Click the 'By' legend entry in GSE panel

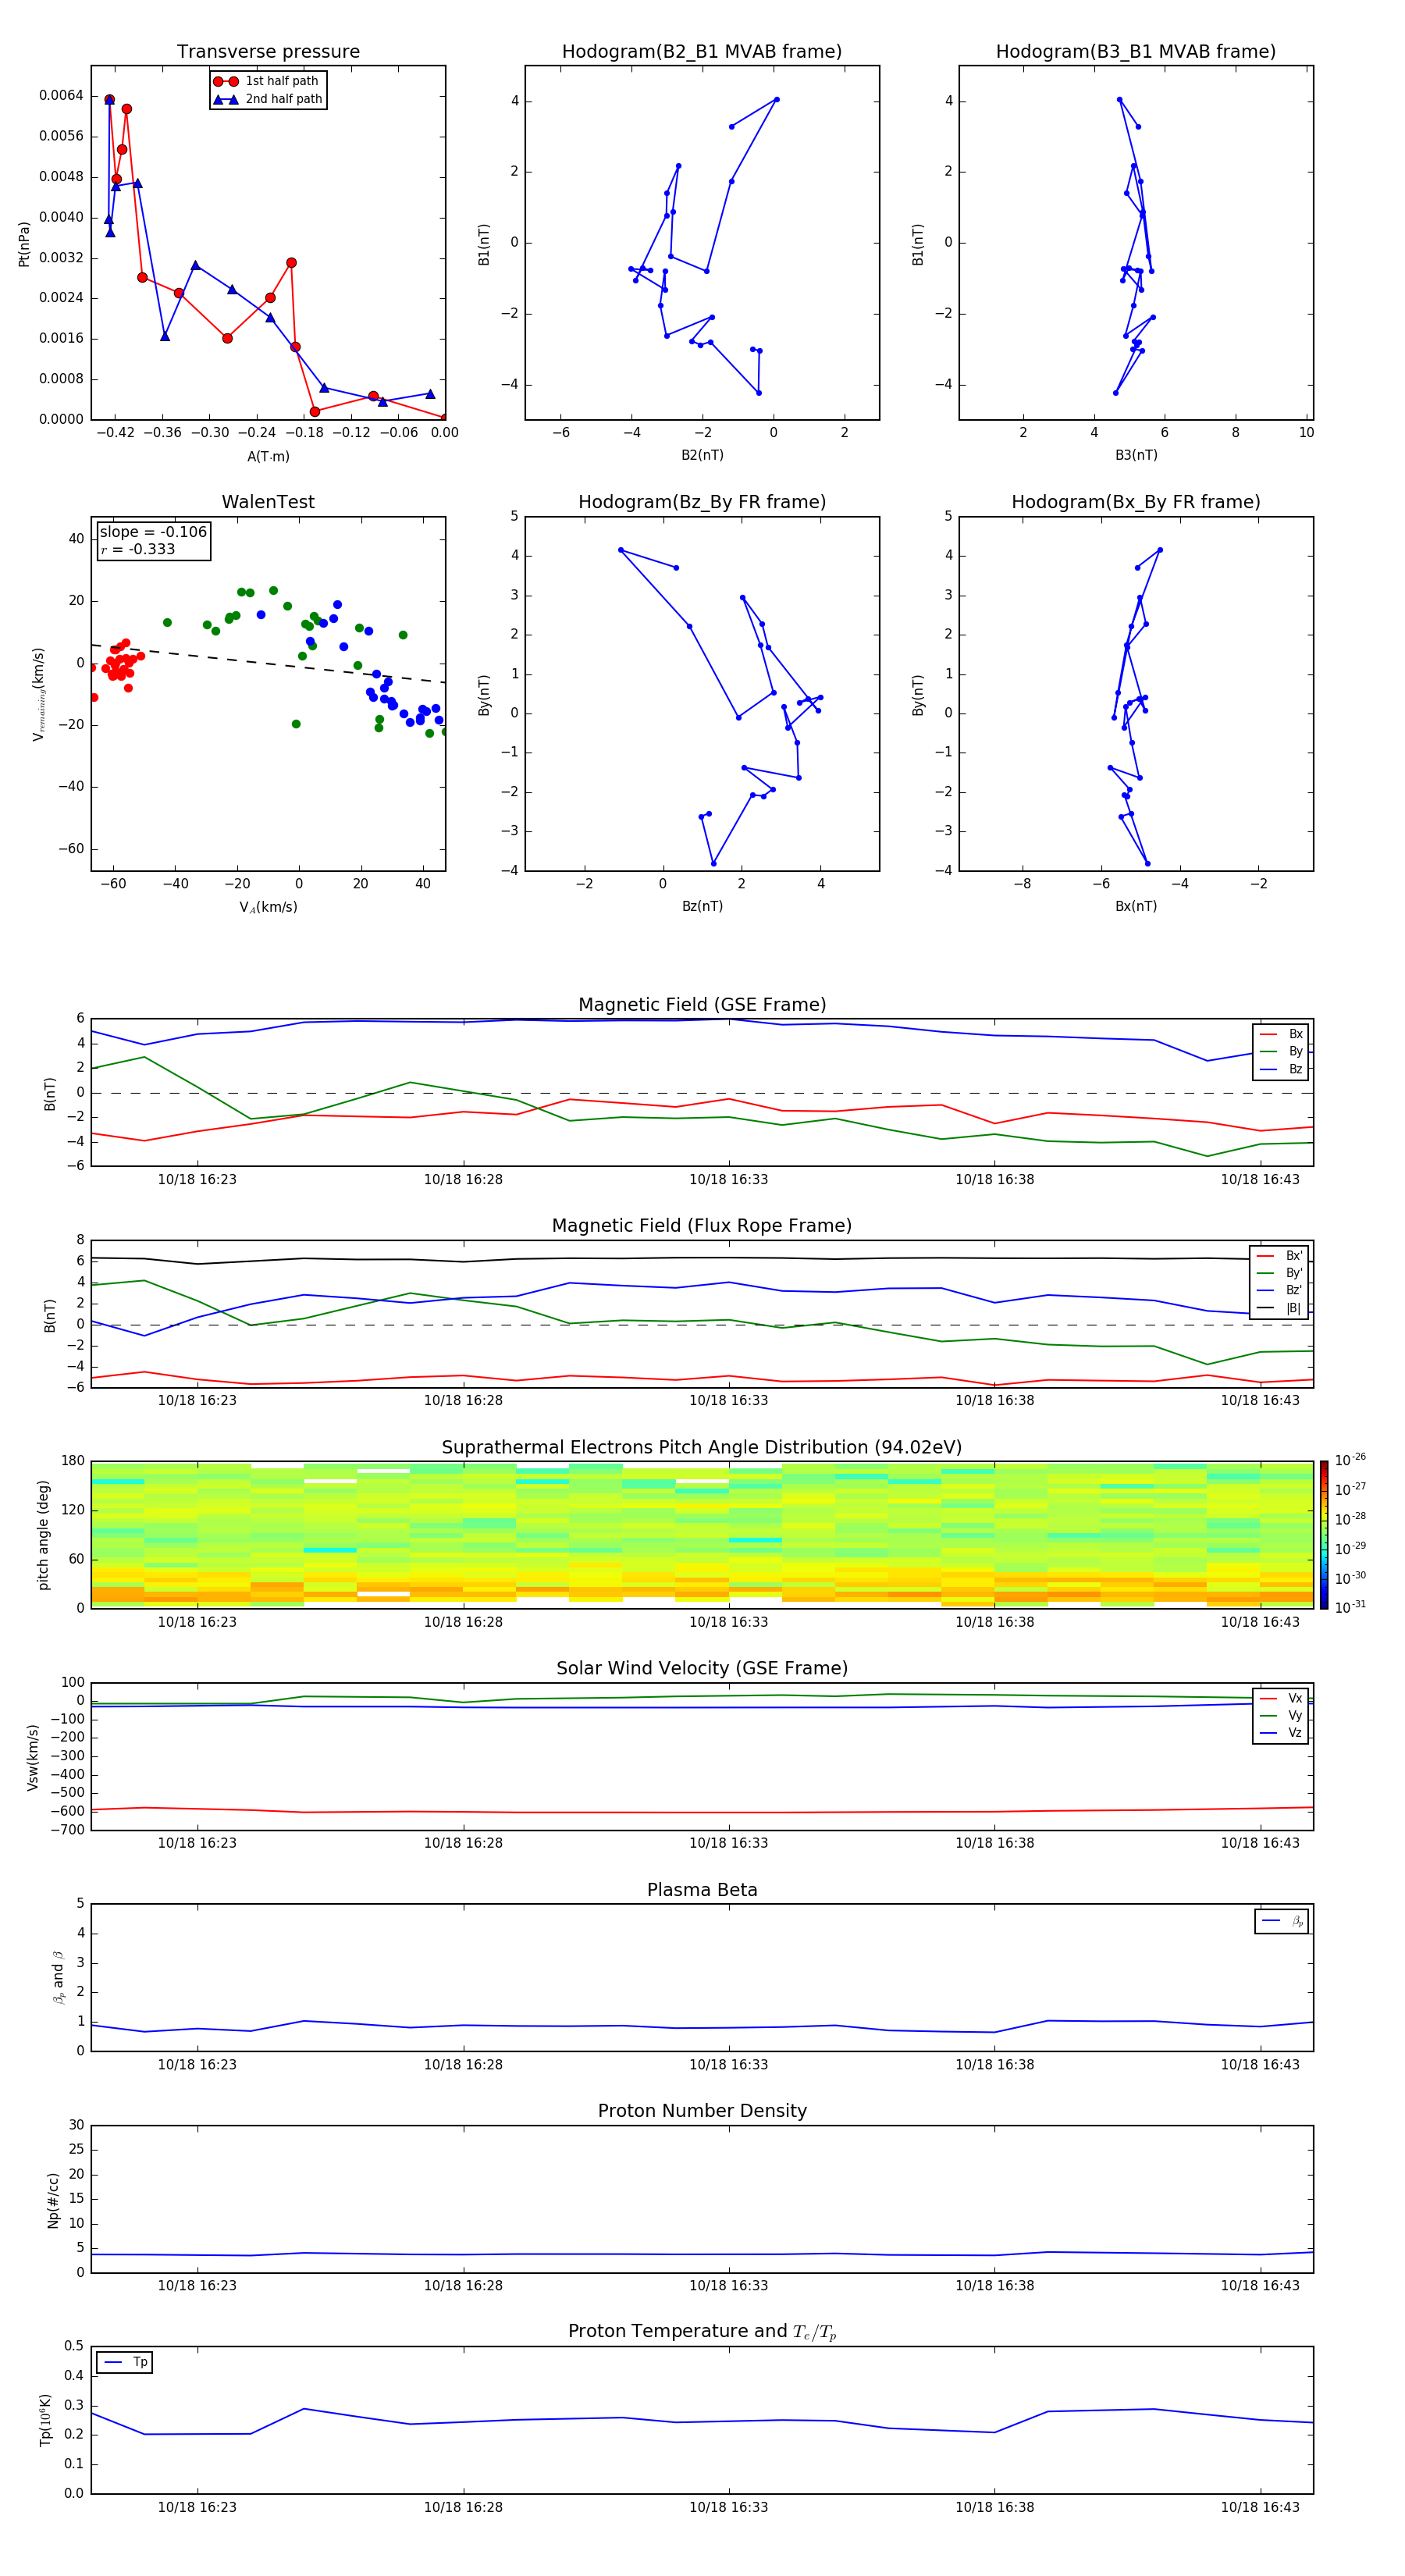point(1281,1051)
